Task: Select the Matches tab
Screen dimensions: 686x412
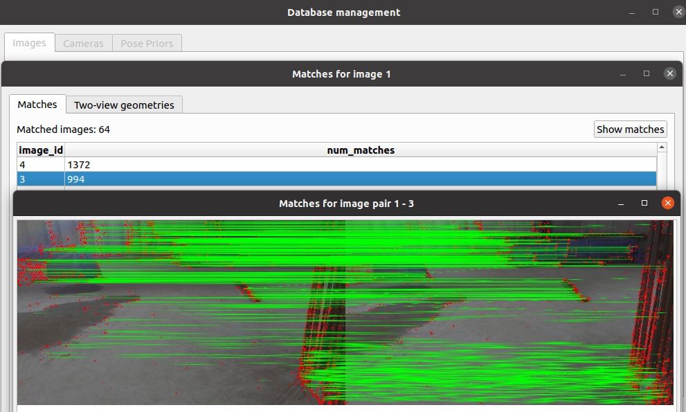Action: pos(37,105)
